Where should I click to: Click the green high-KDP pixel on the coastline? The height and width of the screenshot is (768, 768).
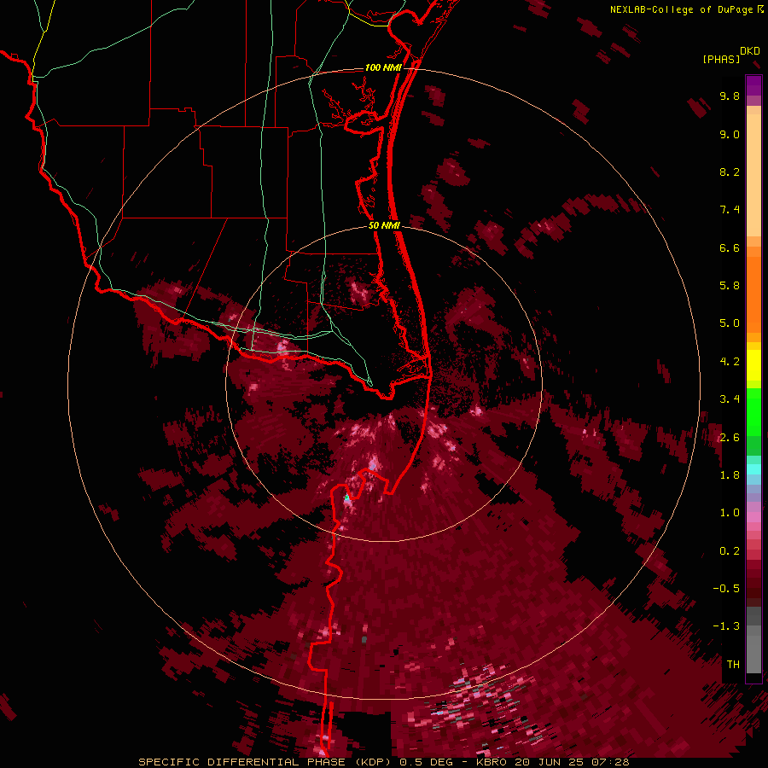coord(346,497)
